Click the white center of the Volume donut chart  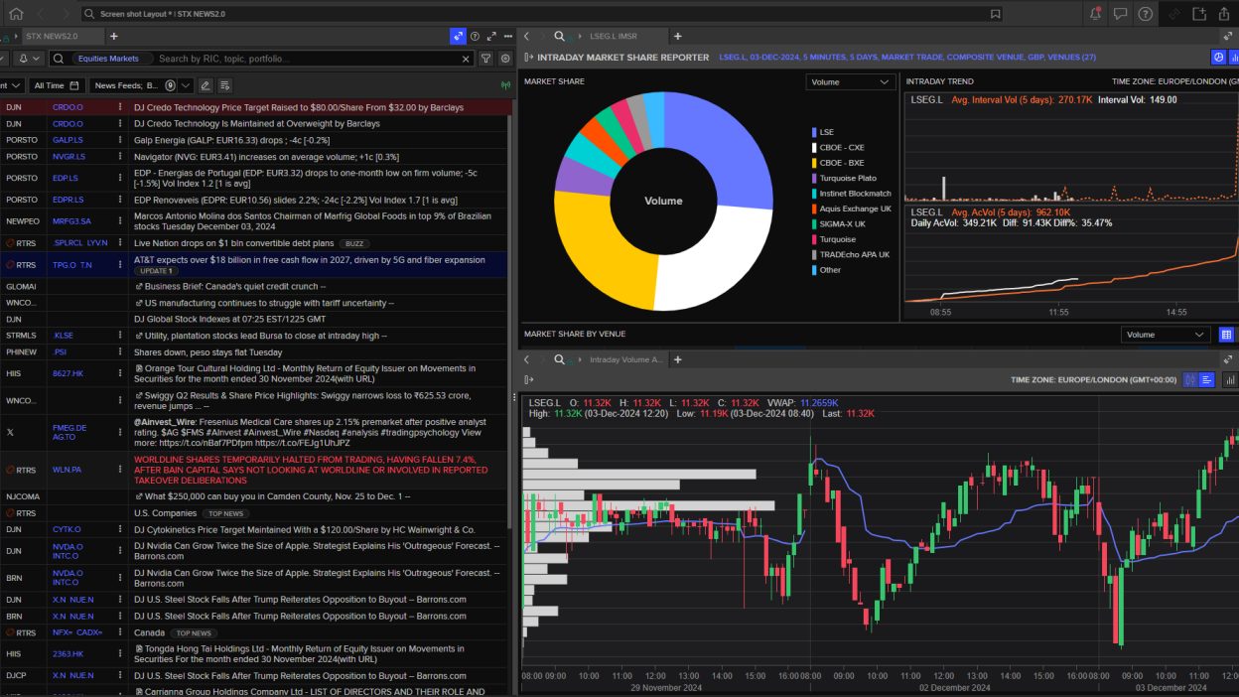point(663,201)
